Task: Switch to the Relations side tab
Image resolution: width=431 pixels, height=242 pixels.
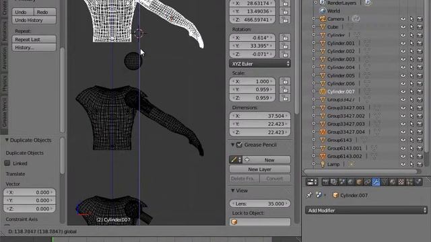Action: coord(4,32)
